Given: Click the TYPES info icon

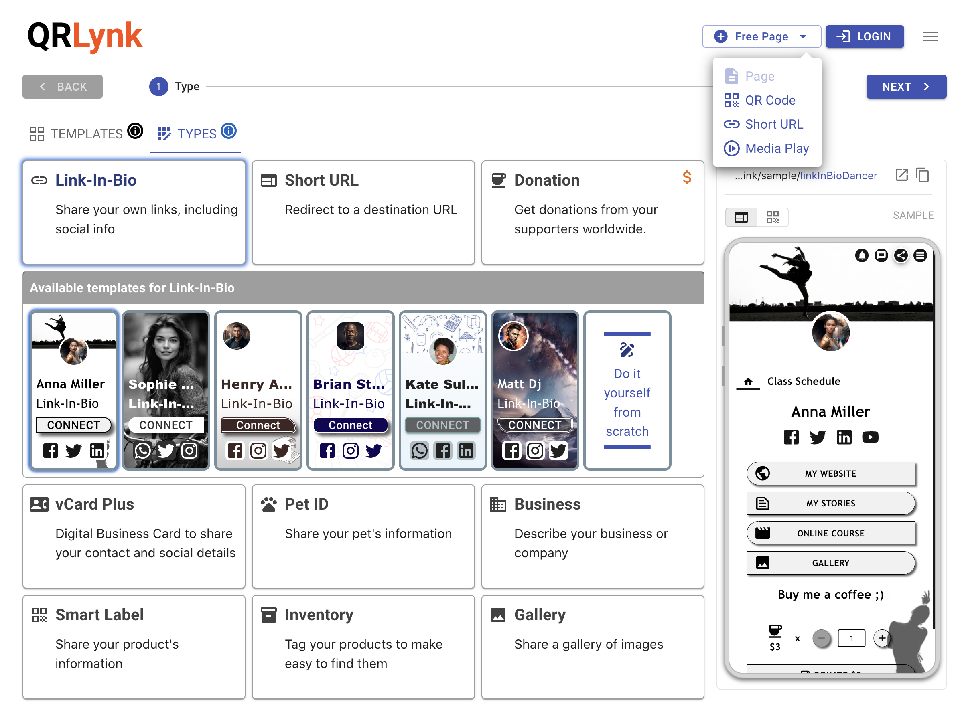Looking at the screenshot, I should (229, 130).
